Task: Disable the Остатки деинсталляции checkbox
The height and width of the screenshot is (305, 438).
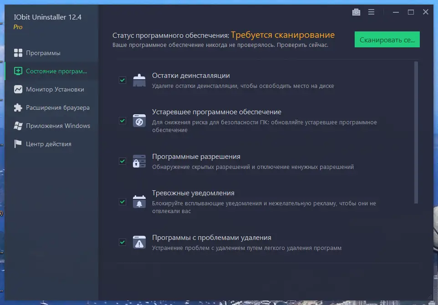Action: (122, 80)
